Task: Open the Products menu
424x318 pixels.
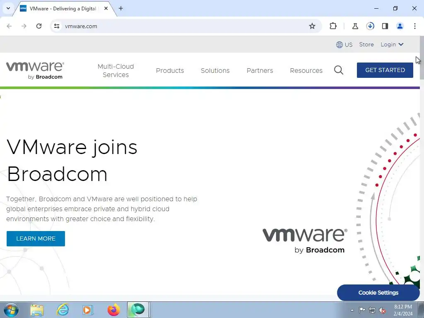Action: click(170, 70)
